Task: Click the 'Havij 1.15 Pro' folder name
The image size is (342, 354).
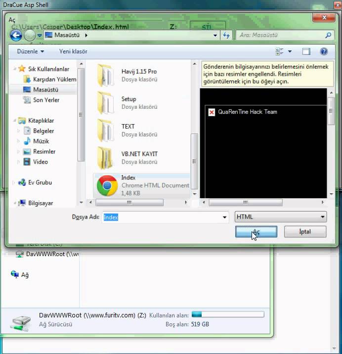Action: tap(139, 72)
